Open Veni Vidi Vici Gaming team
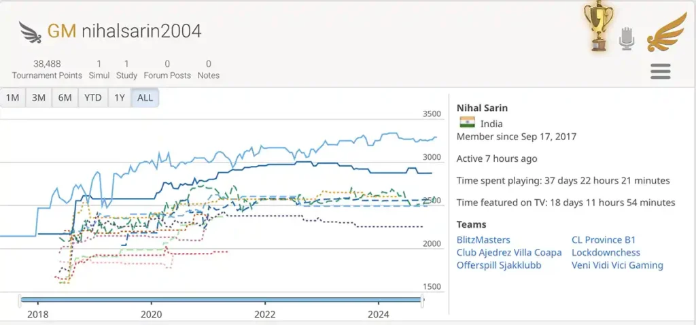Viewport: 696px width, 325px height. coord(617,265)
